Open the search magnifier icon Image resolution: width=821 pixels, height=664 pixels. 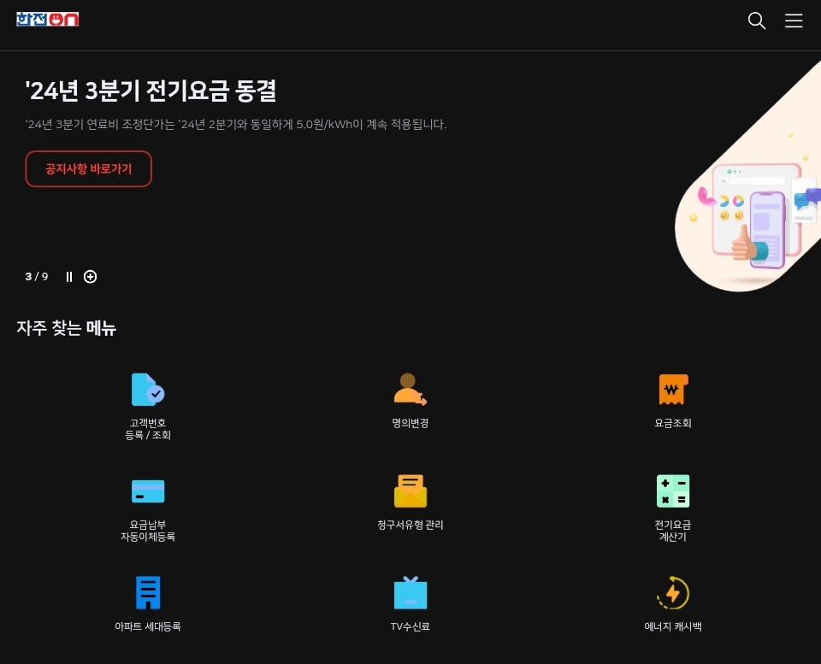[x=757, y=21]
